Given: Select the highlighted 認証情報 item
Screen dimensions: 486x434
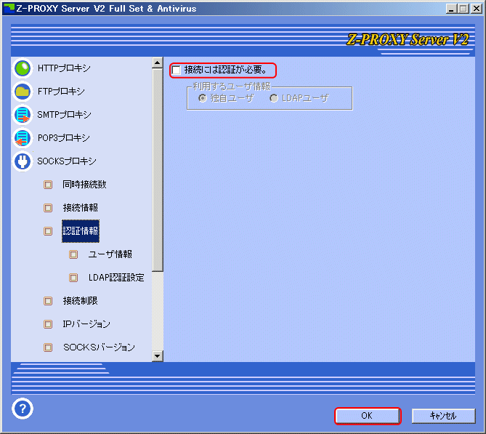Looking at the screenshot, I should pos(81,231).
